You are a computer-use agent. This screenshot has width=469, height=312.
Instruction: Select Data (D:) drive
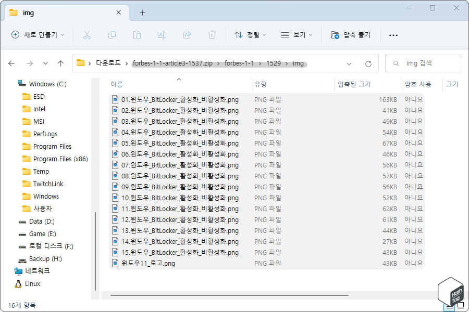click(x=36, y=221)
